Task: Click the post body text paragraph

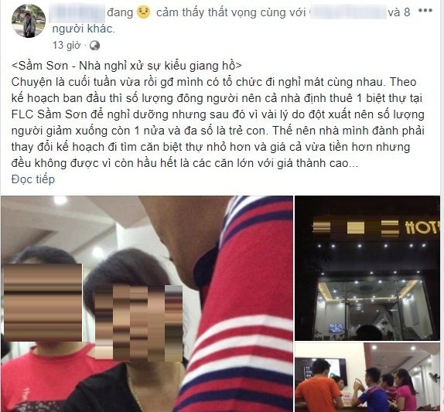Action: pyautogui.click(x=218, y=123)
